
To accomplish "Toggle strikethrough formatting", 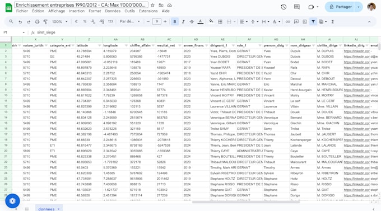I will click(192, 22).
